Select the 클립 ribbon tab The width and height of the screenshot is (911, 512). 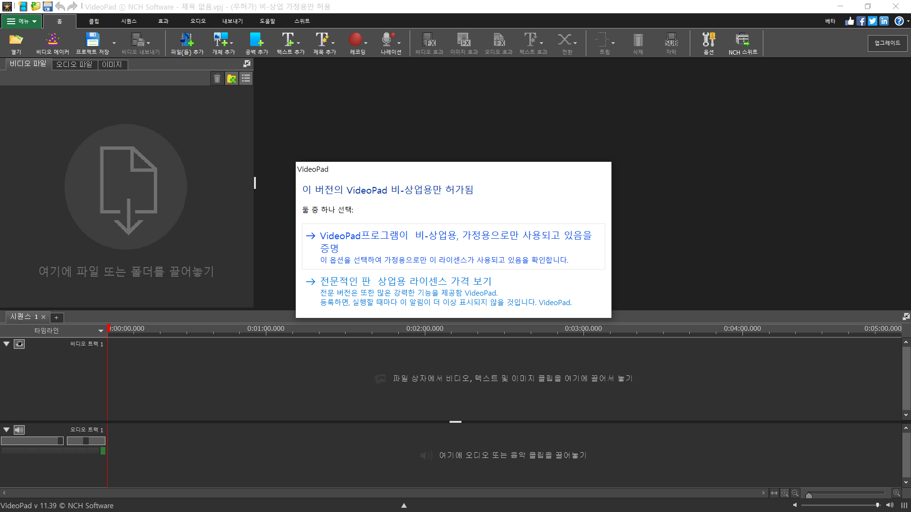pyautogui.click(x=94, y=21)
